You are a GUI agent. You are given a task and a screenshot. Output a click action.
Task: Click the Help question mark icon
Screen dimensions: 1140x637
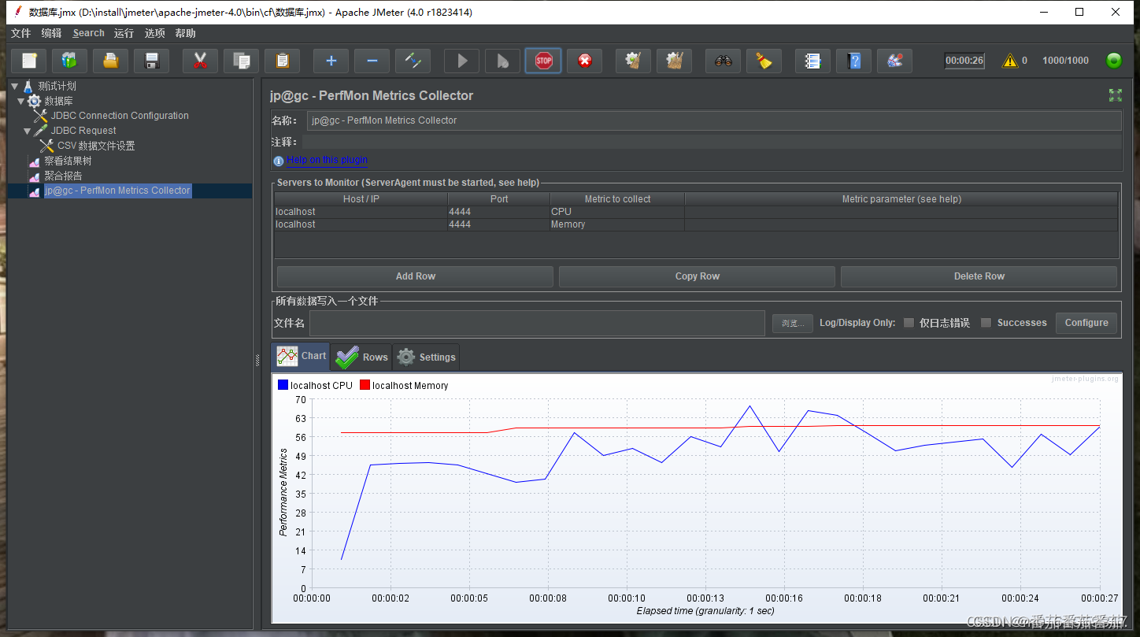(854, 61)
